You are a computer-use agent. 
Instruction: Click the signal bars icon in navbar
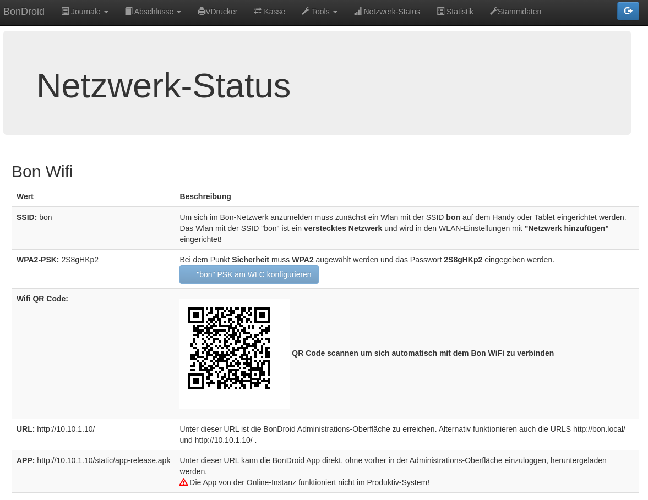point(358,12)
